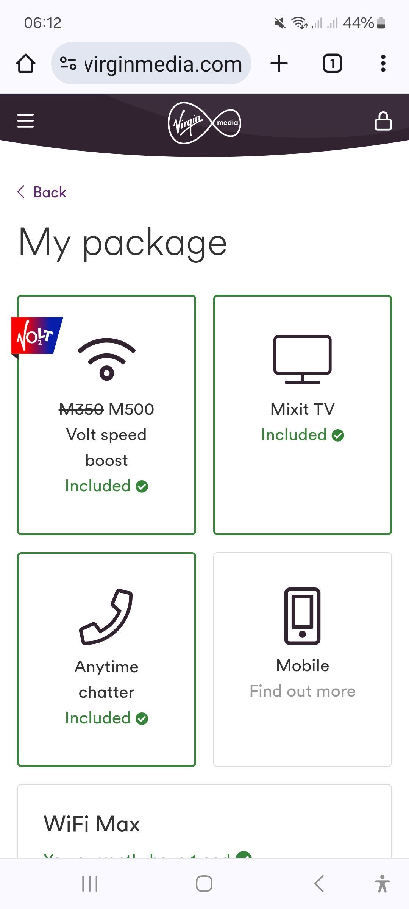Viewport: 409px width, 909px height.
Task: Tap the site settings icon in address bar
Action: (68, 63)
